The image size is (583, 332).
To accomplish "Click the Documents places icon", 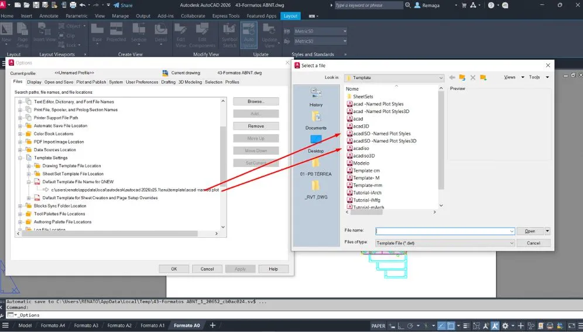I will tap(315, 119).
